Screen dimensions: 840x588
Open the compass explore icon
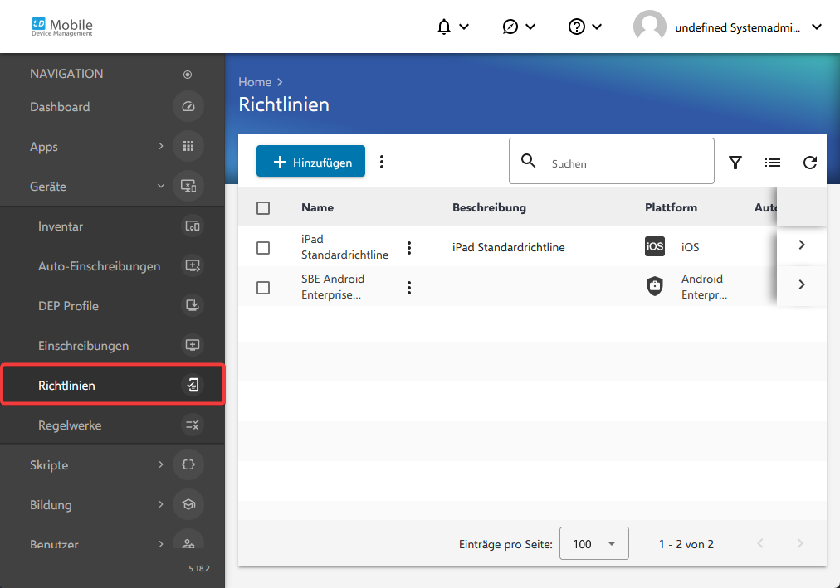click(510, 27)
